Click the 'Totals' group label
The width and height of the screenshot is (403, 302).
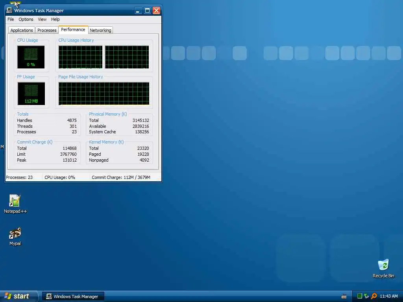tap(22, 114)
